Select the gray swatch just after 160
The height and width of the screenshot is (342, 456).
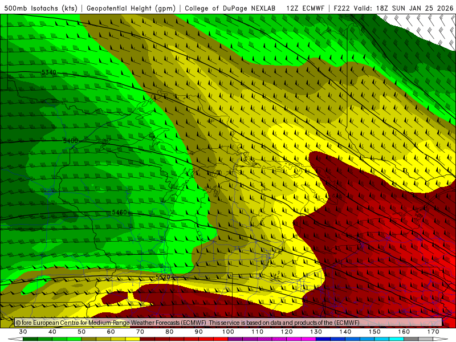411,339
